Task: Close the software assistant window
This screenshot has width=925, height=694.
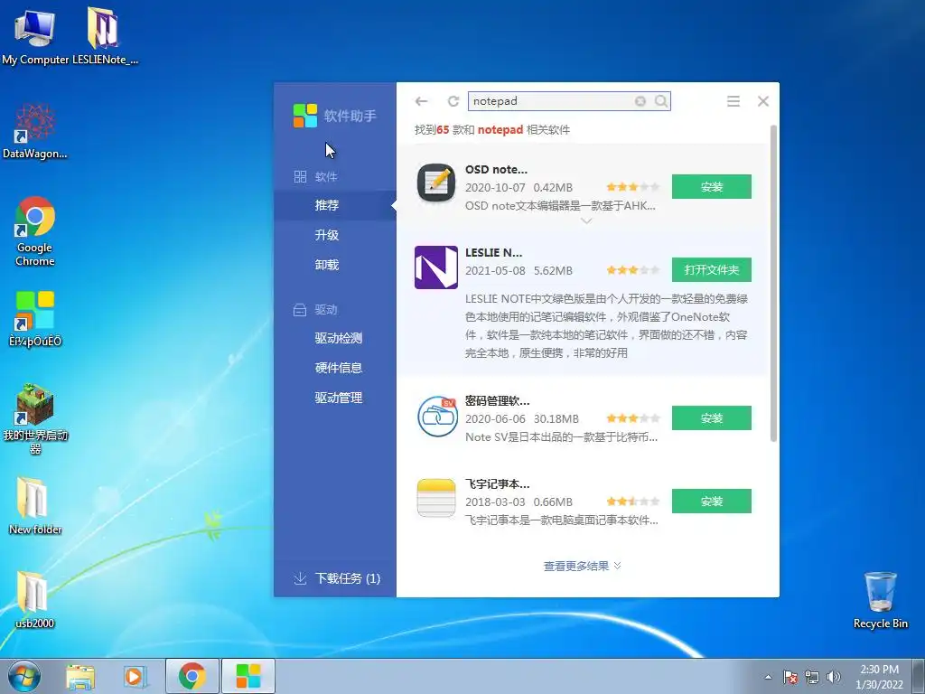Action: [x=763, y=101]
